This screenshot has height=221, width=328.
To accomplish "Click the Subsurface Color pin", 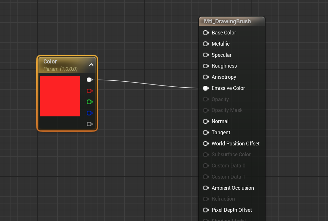I will (x=206, y=155).
